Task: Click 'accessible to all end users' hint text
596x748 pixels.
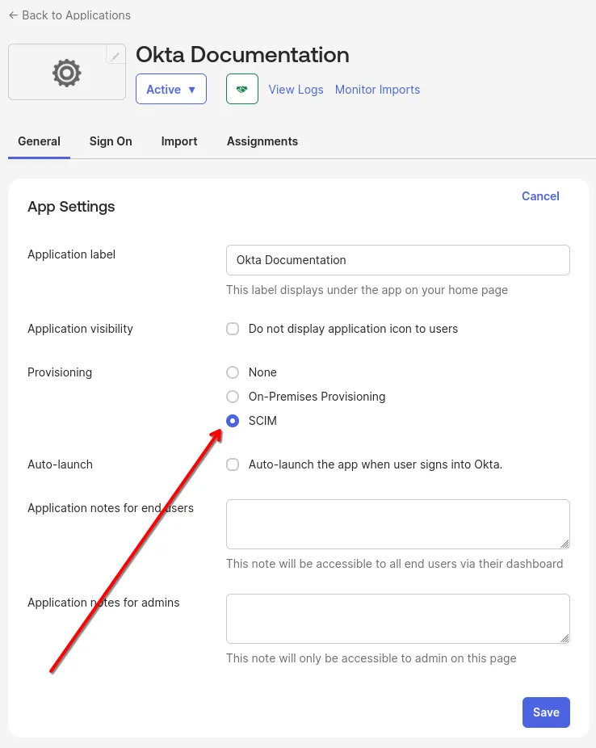Action: 394,564
